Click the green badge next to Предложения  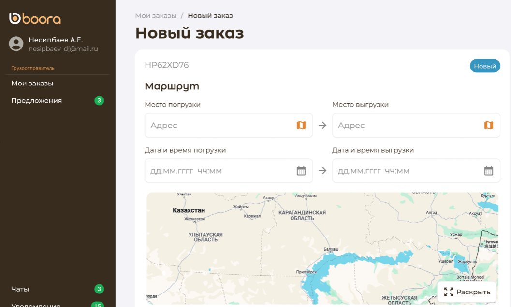99,101
